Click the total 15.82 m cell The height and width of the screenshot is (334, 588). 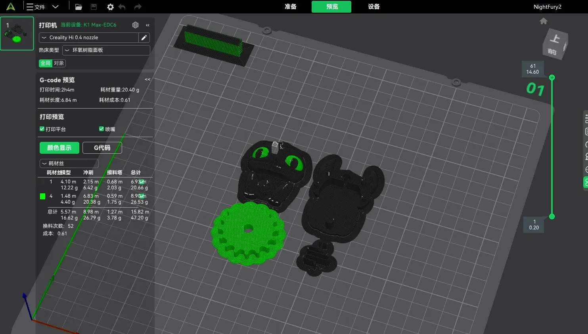(140, 212)
